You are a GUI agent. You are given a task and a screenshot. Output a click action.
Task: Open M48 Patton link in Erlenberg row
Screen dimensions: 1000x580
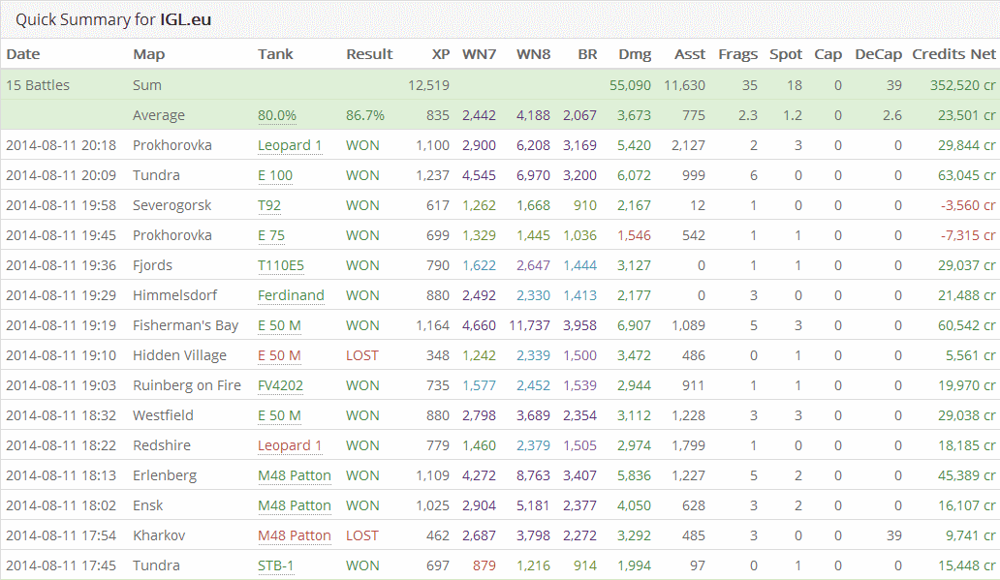(x=294, y=474)
